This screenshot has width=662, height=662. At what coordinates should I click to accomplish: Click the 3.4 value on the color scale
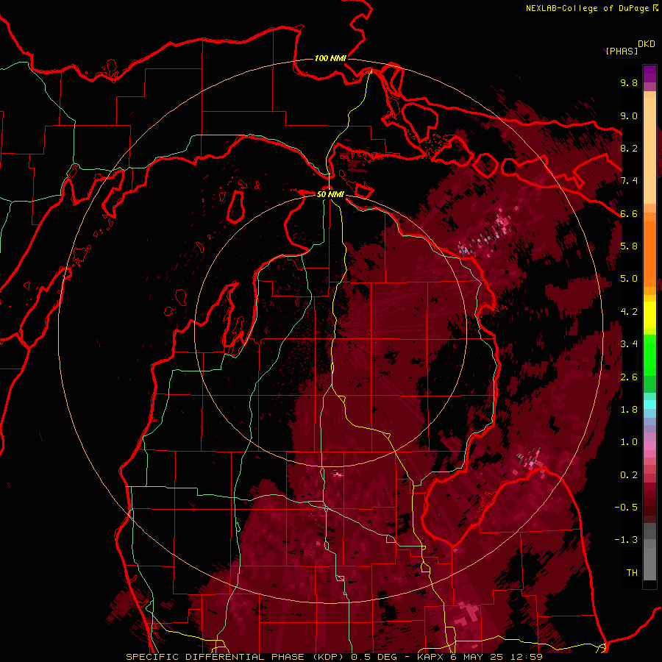[629, 344]
